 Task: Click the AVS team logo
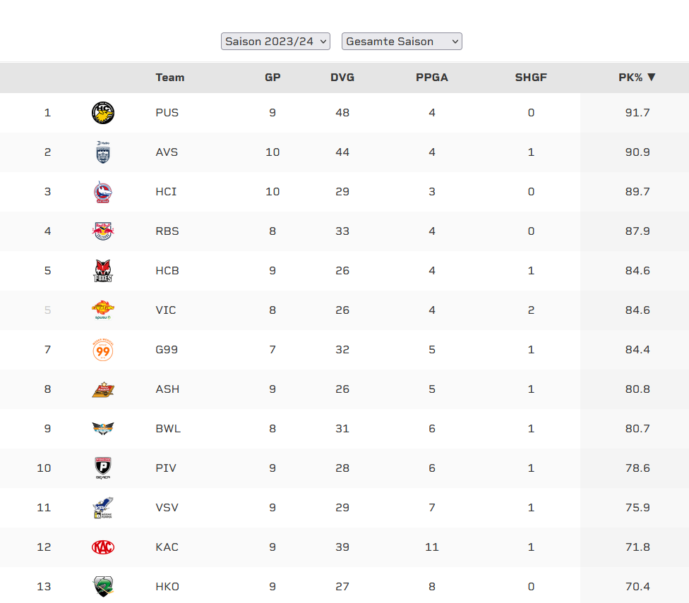(103, 152)
